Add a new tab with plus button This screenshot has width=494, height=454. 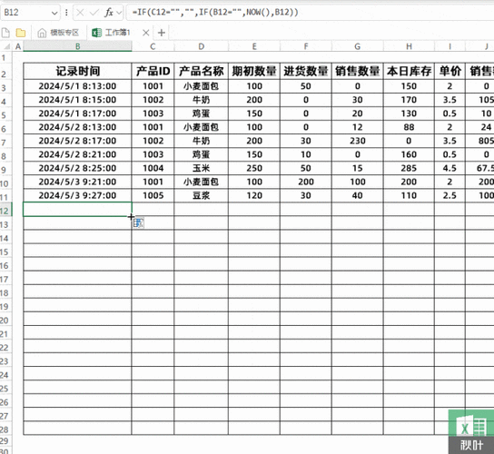coord(162,33)
